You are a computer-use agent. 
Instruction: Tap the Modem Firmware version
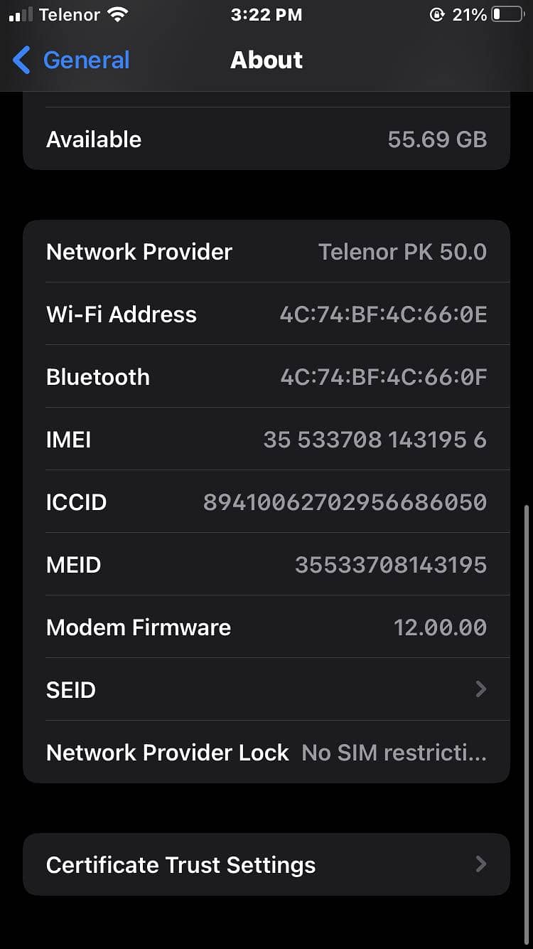441,627
